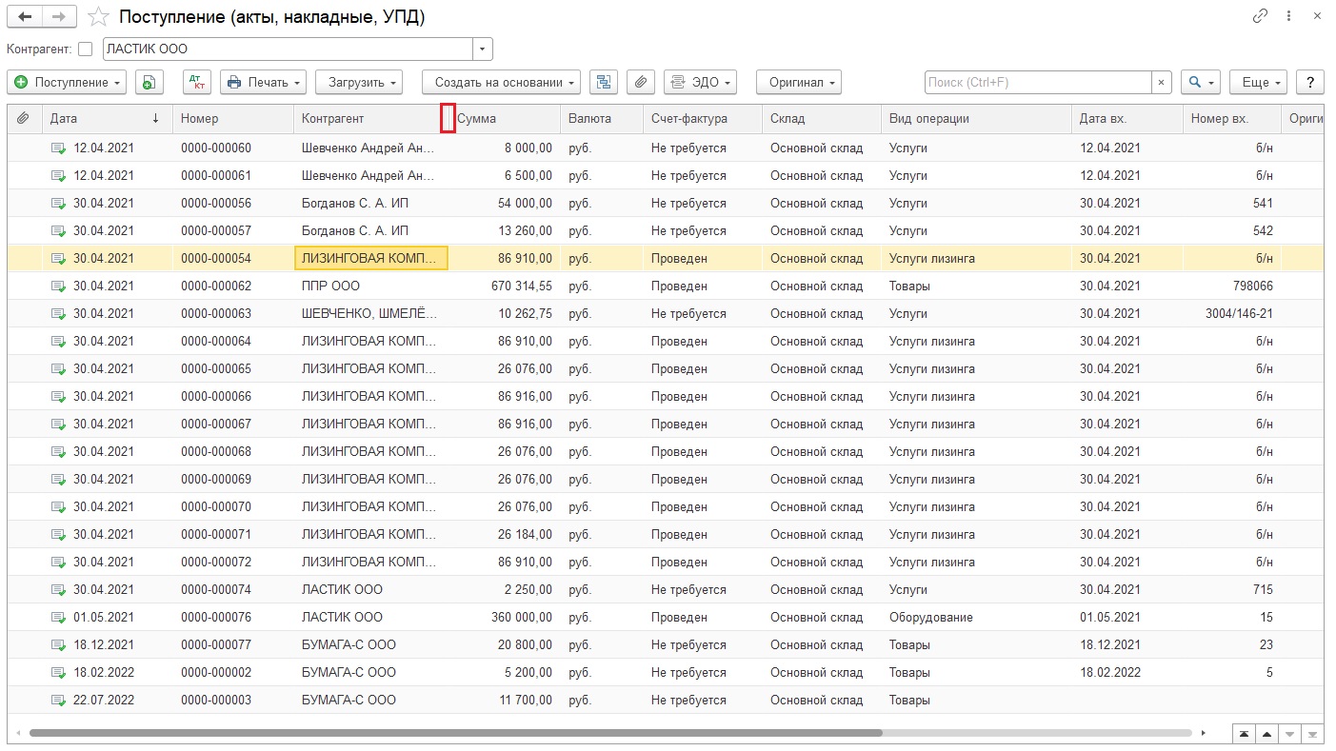Click the Валюта column header
The image size is (1336, 751).
(602, 119)
